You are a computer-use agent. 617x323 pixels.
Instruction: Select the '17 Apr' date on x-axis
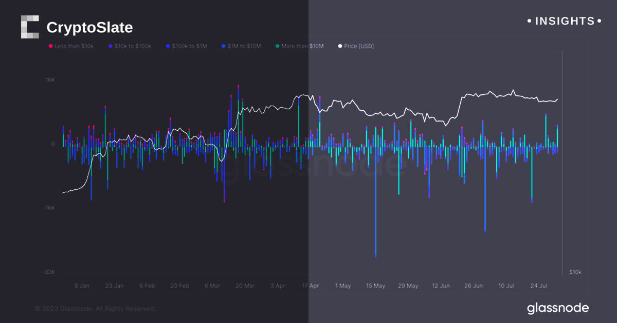click(x=310, y=286)
